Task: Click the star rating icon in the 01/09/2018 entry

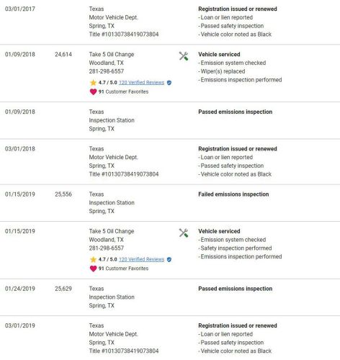Action: pos(93,83)
